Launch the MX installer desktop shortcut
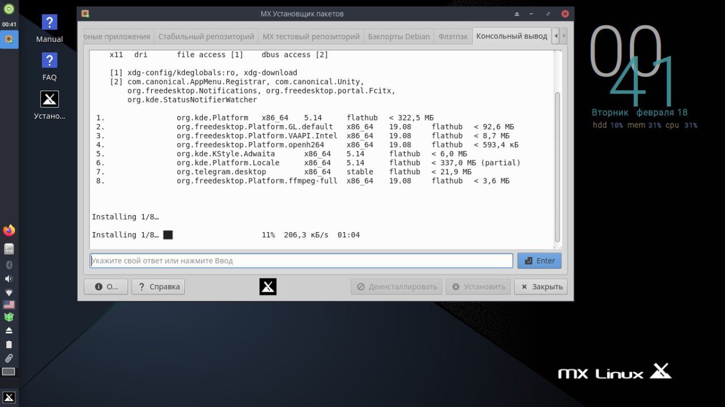Image resolution: width=725 pixels, height=407 pixels. (49, 105)
